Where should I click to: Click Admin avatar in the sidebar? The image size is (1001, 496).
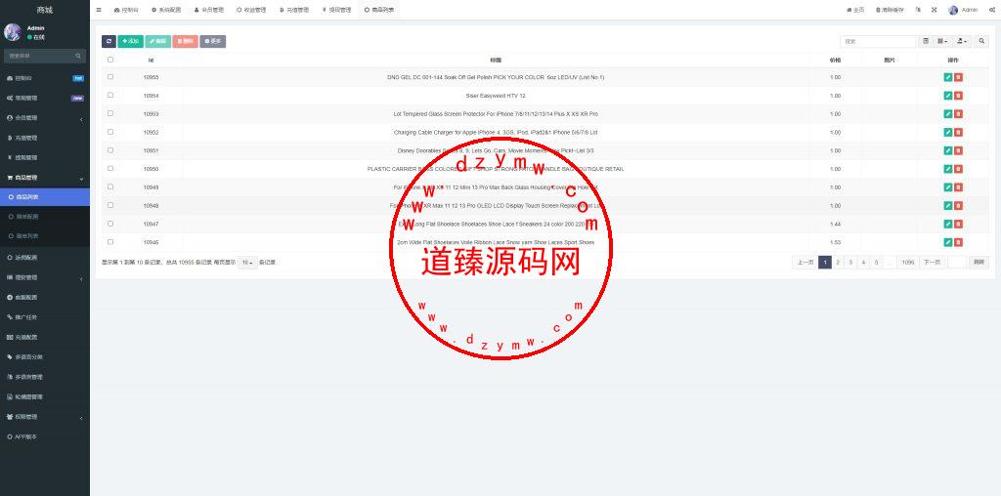click(13, 32)
